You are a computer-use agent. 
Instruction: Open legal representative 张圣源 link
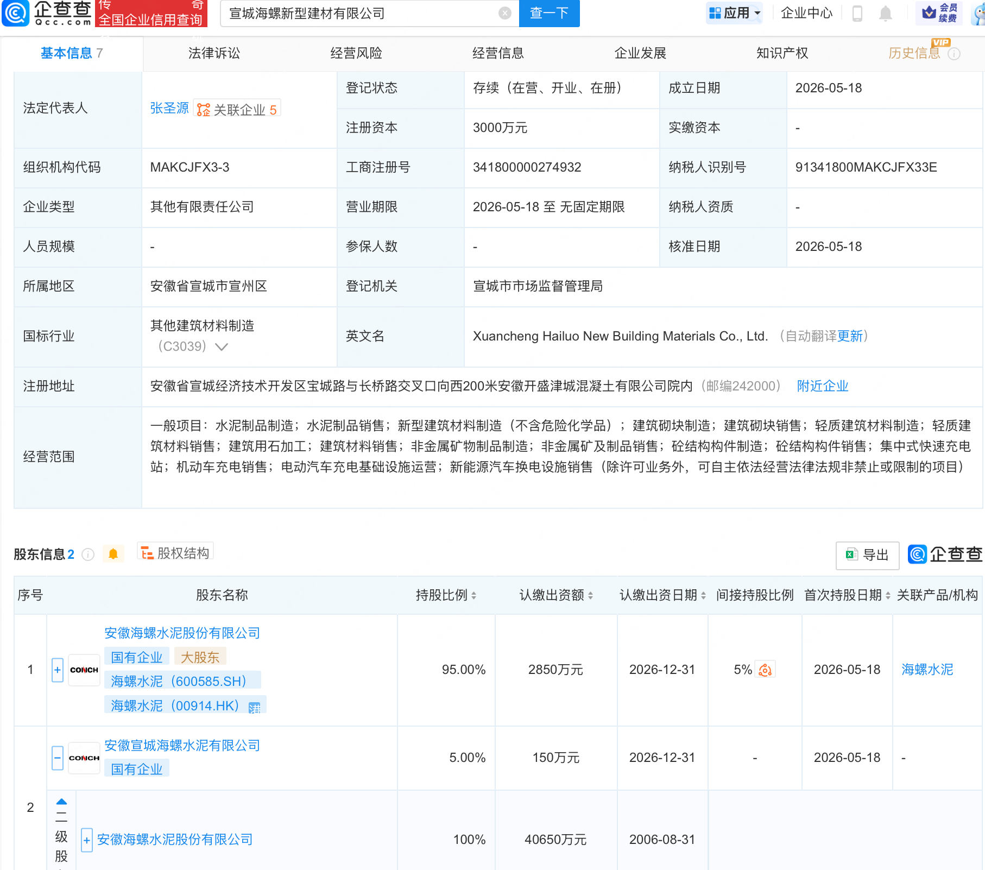point(169,108)
